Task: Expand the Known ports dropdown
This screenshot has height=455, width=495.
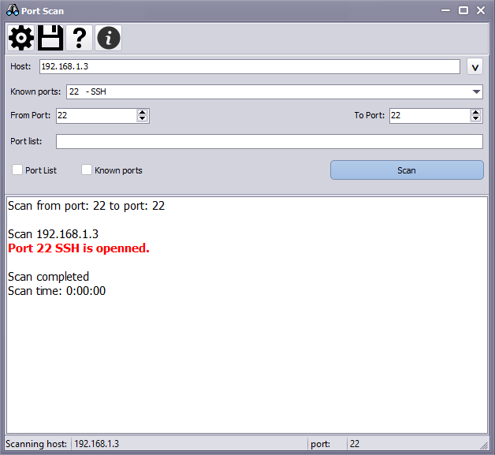Action: coord(476,92)
